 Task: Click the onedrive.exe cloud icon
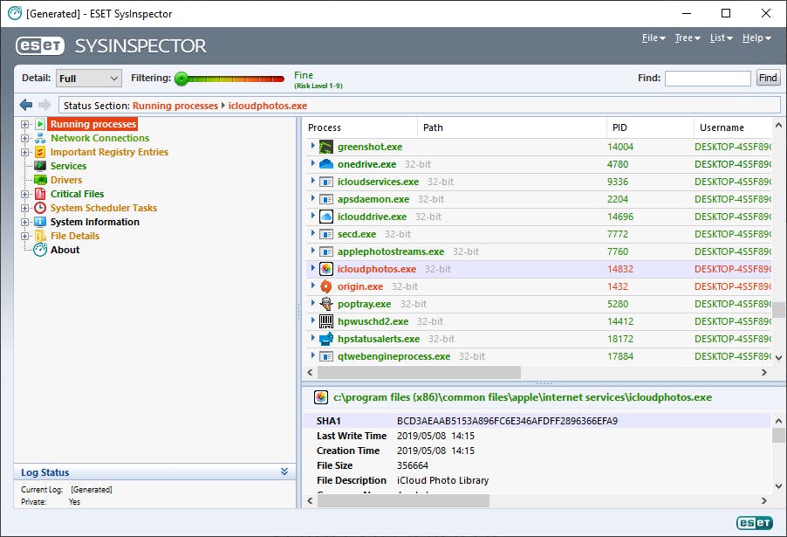click(326, 164)
